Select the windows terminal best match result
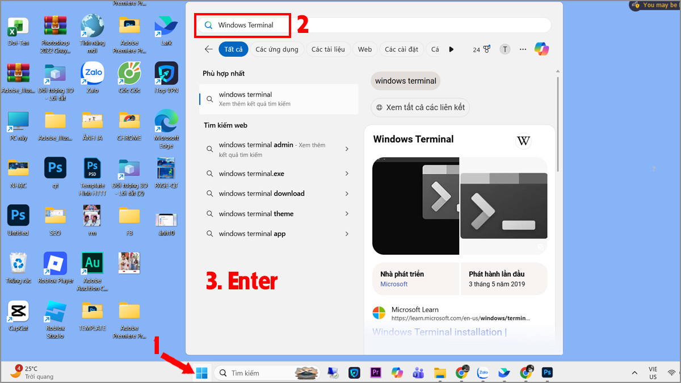Screen dimensions: 681x383 pos(278,98)
